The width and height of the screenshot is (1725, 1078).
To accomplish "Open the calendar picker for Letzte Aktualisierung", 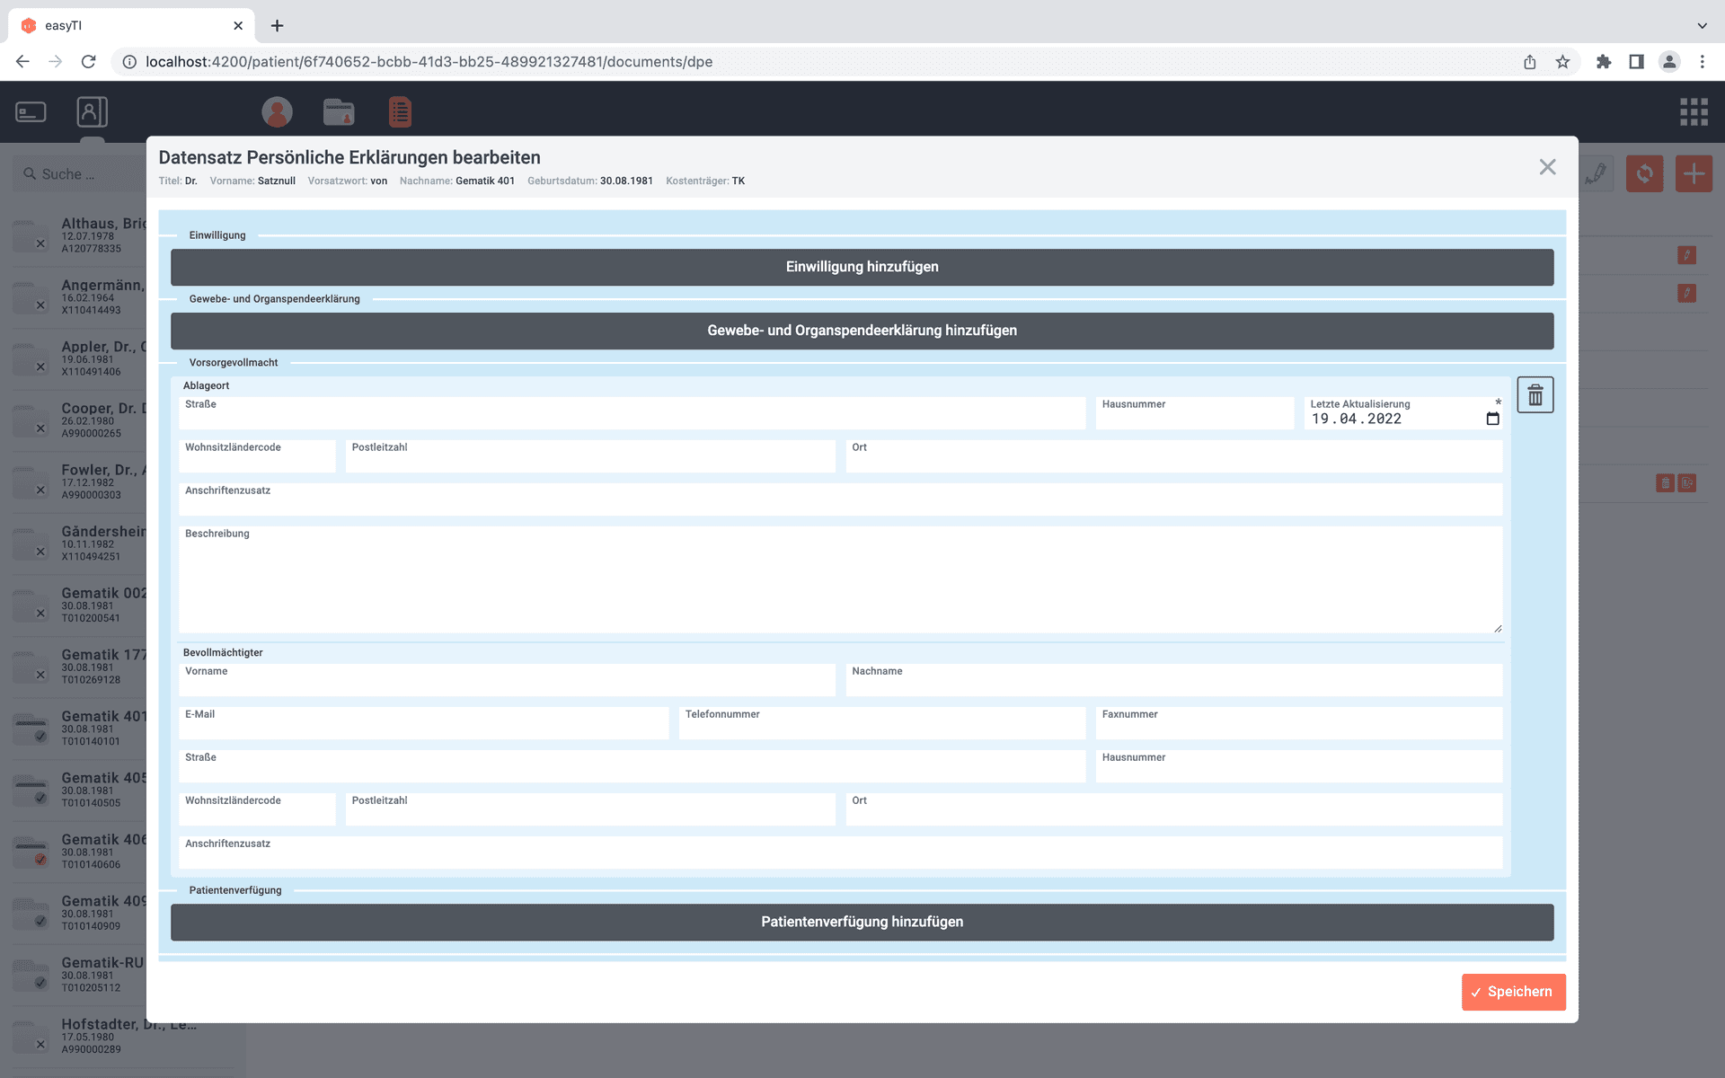I will pyautogui.click(x=1492, y=419).
